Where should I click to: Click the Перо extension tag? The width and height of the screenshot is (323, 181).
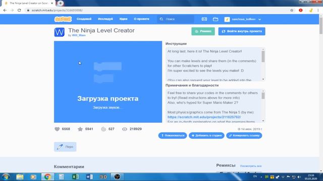(x=65, y=147)
